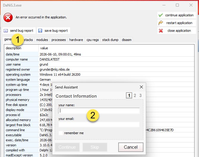The image size is (199, 157).
Task: Select the general tab
Action: [8, 39]
